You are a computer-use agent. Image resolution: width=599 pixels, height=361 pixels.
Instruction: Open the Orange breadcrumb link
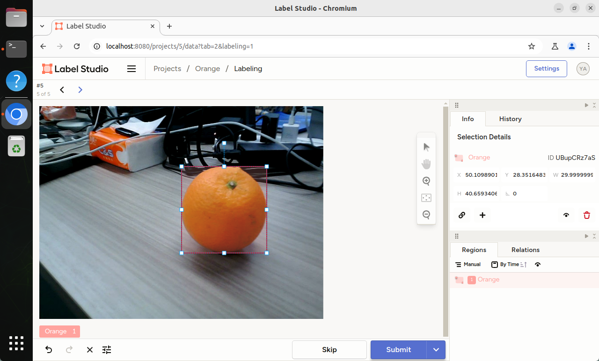coord(207,69)
